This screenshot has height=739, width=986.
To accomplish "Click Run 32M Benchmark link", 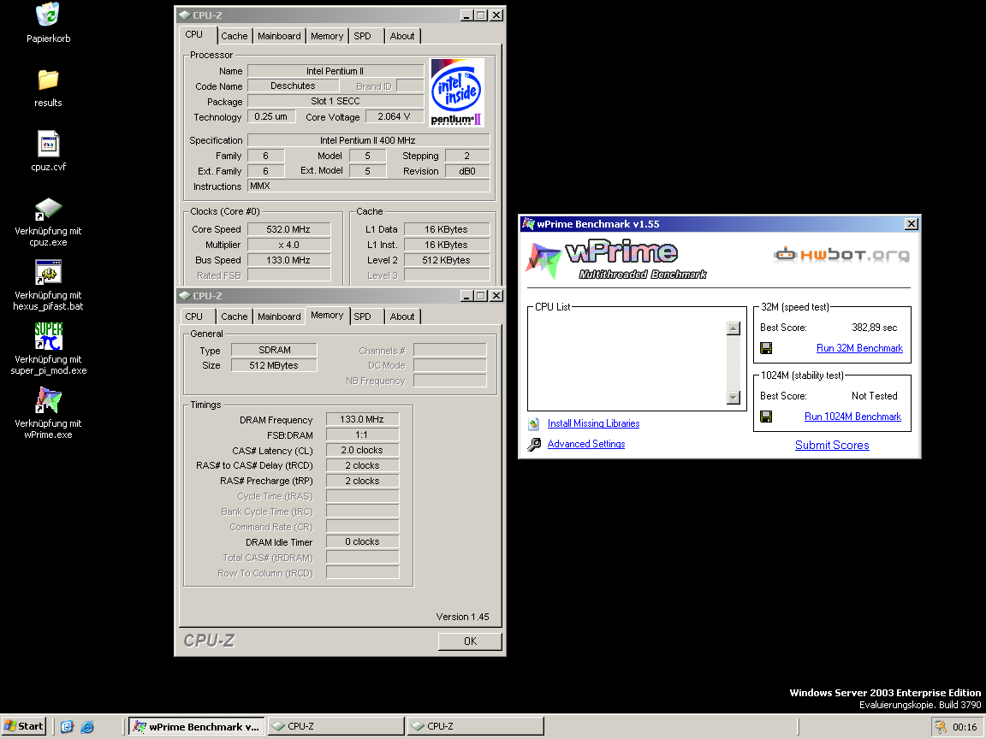I will (x=859, y=348).
